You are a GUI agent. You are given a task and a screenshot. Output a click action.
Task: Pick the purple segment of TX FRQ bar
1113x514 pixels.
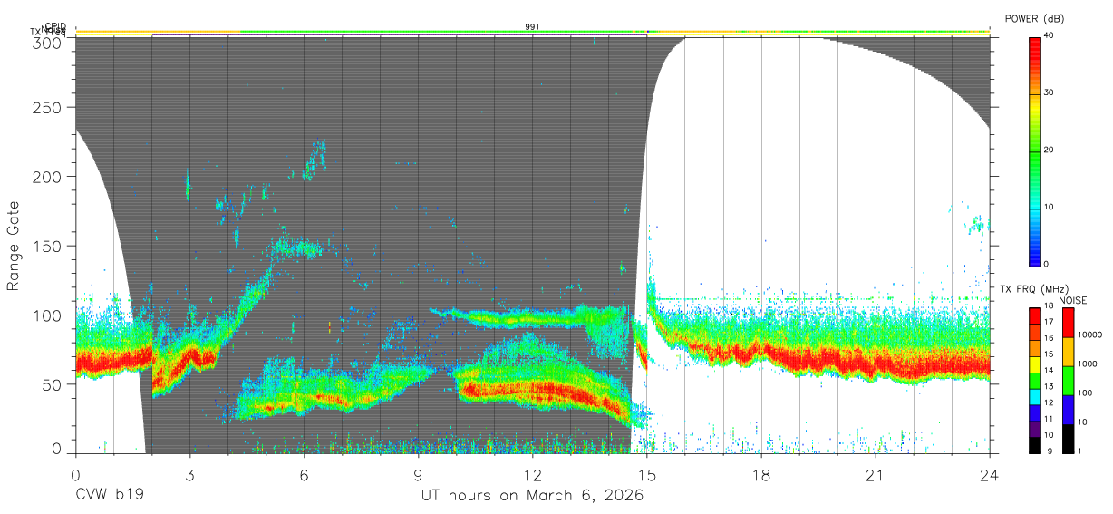click(1035, 429)
